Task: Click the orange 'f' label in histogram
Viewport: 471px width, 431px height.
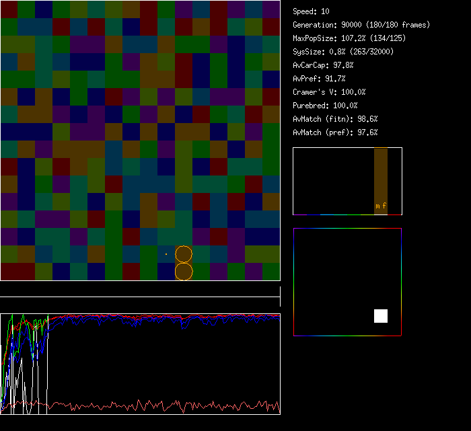Action: [384, 206]
